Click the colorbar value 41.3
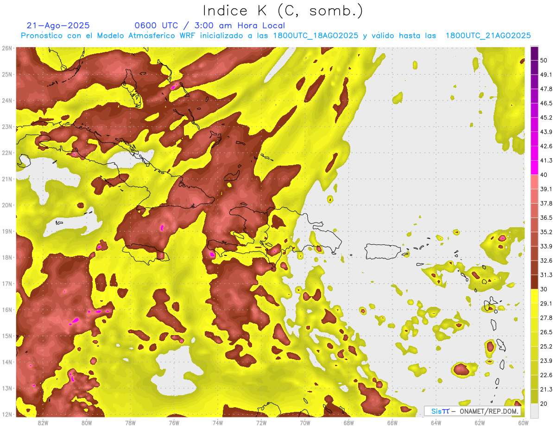556x429 pixels. click(x=547, y=161)
